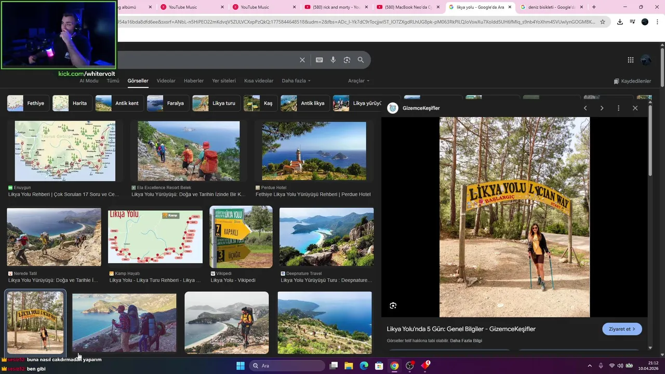665x374 pixels.
Task: Clear the Google search box text
Action: [x=302, y=60]
